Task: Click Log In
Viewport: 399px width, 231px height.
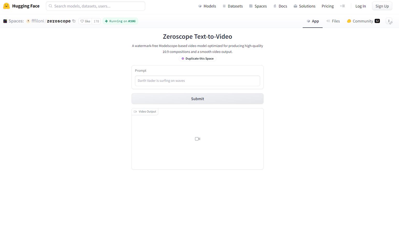Action: (360, 6)
